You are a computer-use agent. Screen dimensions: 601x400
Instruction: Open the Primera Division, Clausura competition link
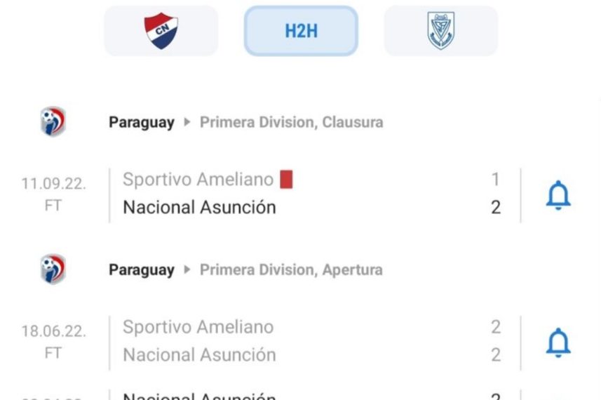pyautogui.click(x=291, y=122)
